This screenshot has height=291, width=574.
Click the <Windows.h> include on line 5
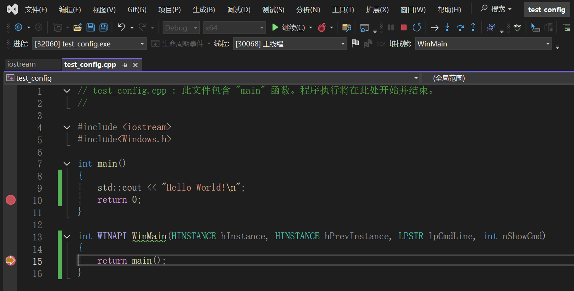tap(144, 139)
